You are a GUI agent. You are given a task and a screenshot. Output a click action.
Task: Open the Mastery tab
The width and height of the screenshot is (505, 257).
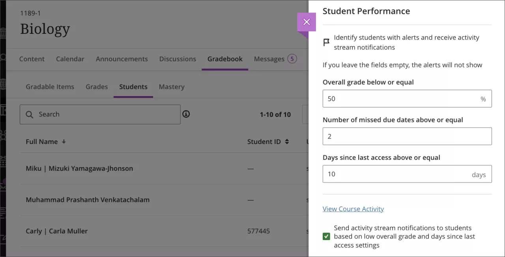pyautogui.click(x=172, y=87)
